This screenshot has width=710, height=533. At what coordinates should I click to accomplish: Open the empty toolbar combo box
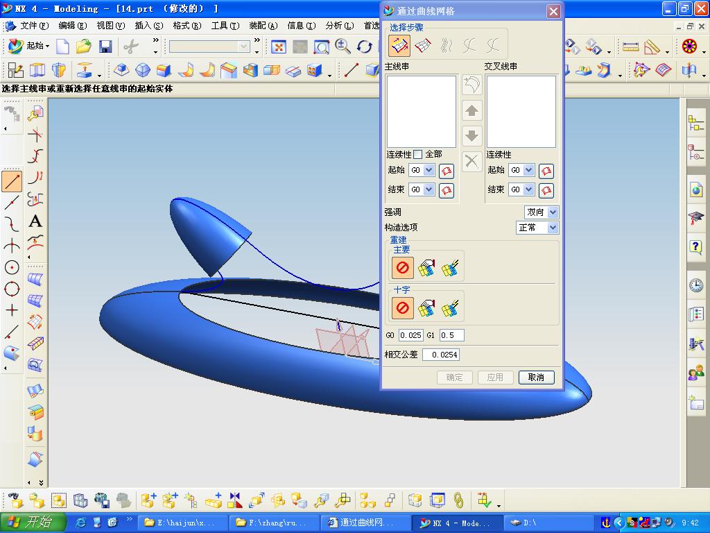(209, 46)
